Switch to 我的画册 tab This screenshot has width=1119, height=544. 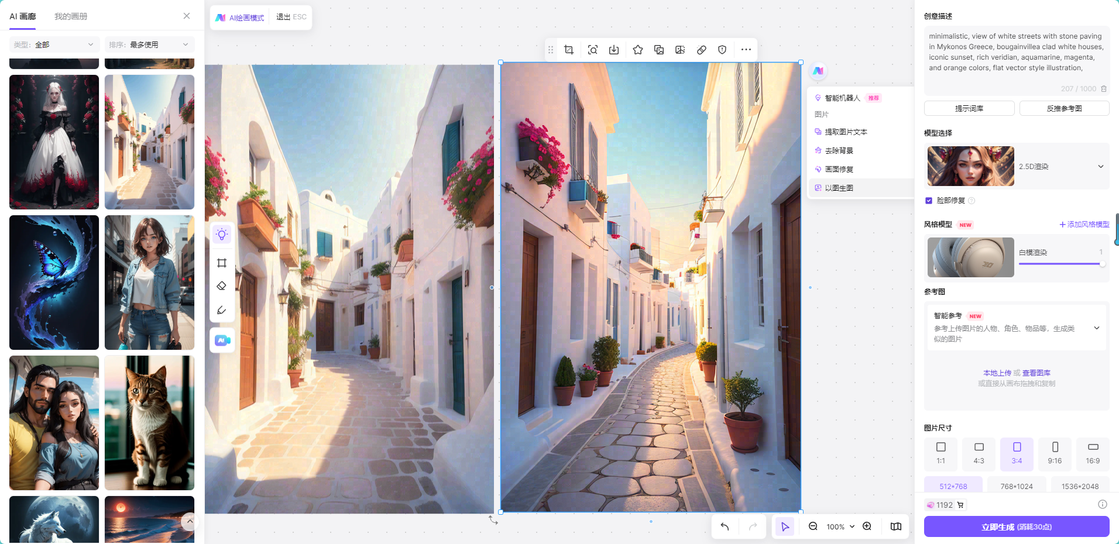[71, 16]
